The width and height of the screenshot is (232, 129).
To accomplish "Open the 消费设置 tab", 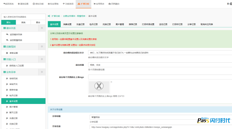I will tap(67, 24).
